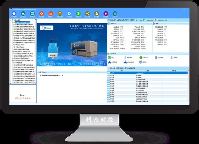Click the 主四通阀 valve icon
Image resolution: width=199 pixels, height=144 pixels.
[x=109, y=62]
